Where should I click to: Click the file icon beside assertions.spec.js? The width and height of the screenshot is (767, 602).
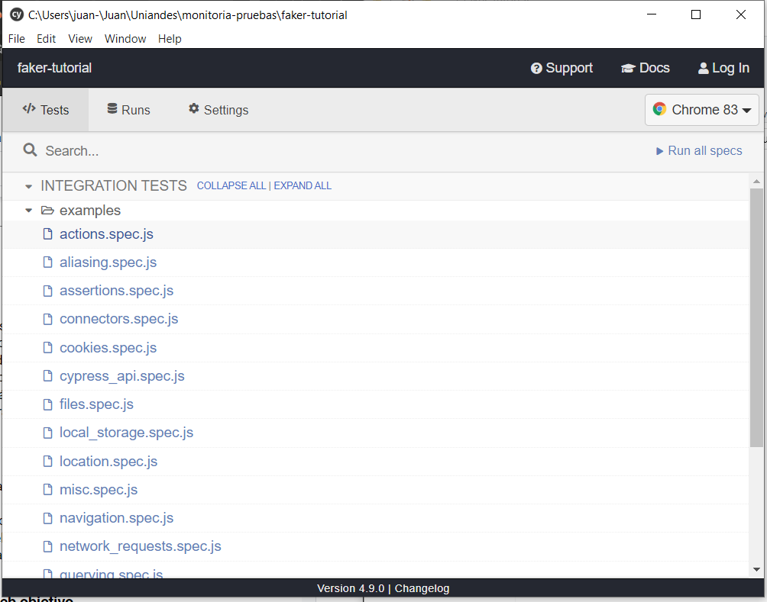[47, 291]
